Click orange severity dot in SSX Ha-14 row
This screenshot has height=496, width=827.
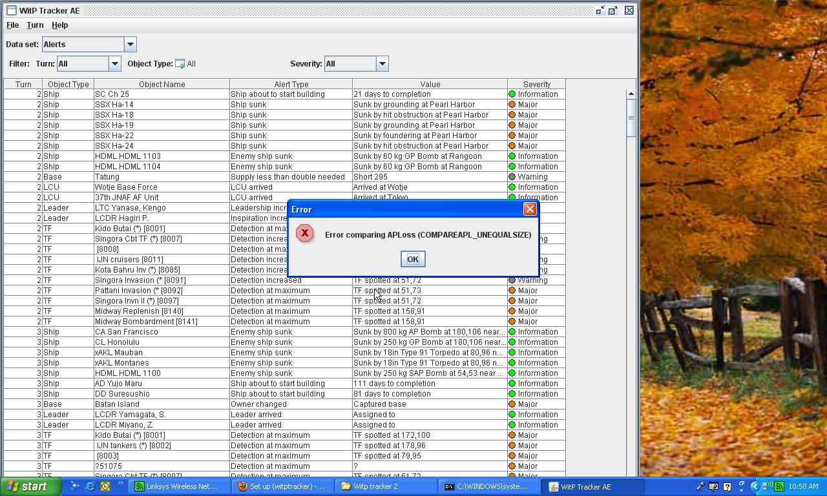512,105
